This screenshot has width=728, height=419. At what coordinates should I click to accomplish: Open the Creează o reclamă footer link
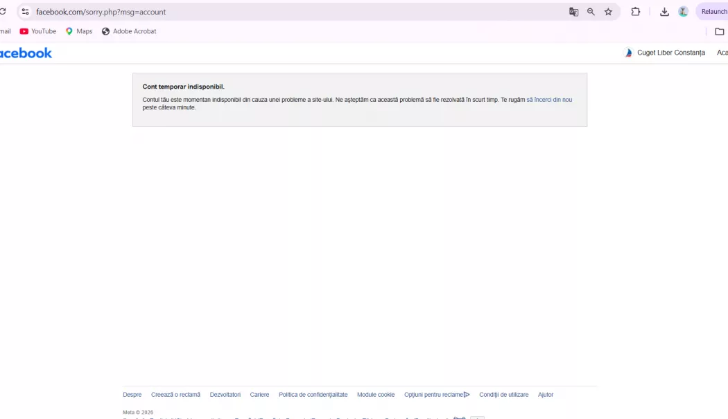(175, 395)
